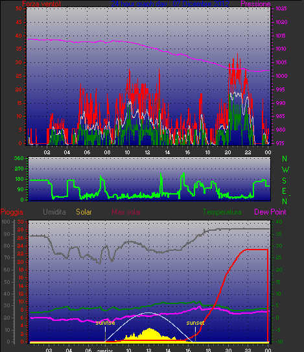Select the green 180 wind direction value
The image size is (304, 352).
coord(19,179)
